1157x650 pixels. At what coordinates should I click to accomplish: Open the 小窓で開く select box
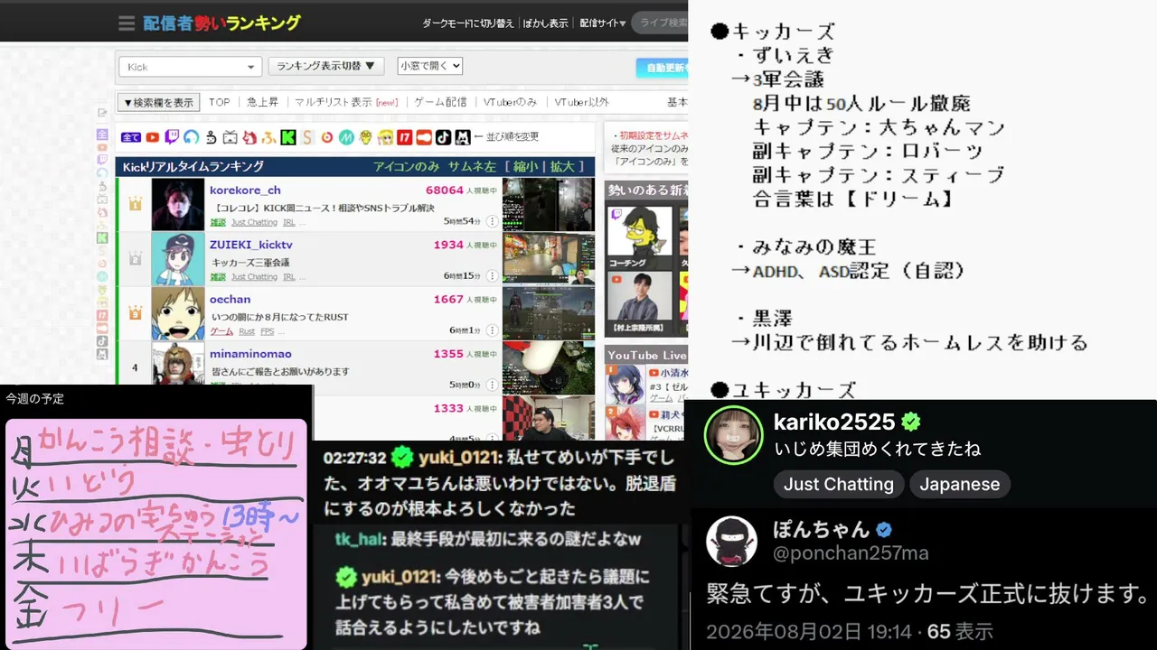point(430,66)
